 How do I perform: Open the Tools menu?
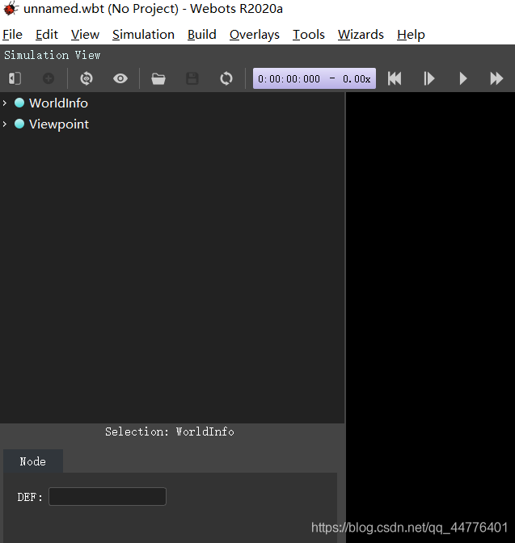(309, 35)
